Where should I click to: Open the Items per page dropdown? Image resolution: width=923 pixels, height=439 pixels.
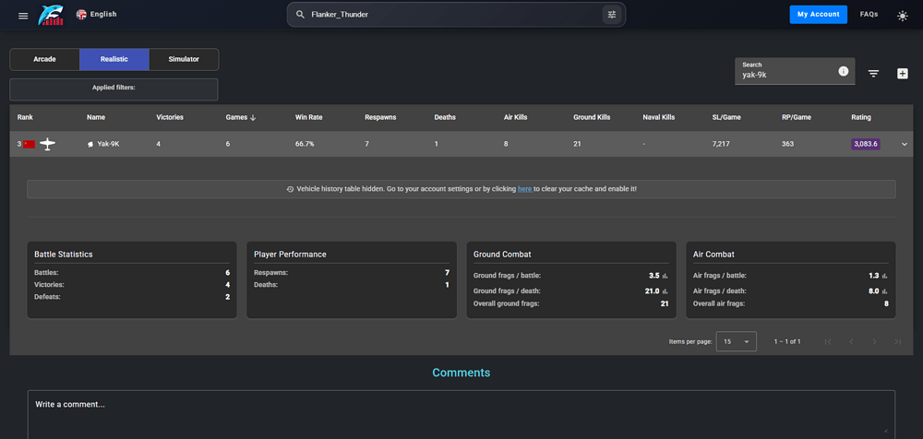(736, 341)
